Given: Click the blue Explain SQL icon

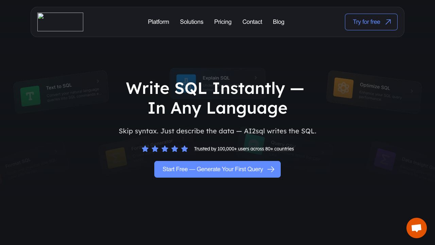Looking at the screenshot, I should pos(186,82).
